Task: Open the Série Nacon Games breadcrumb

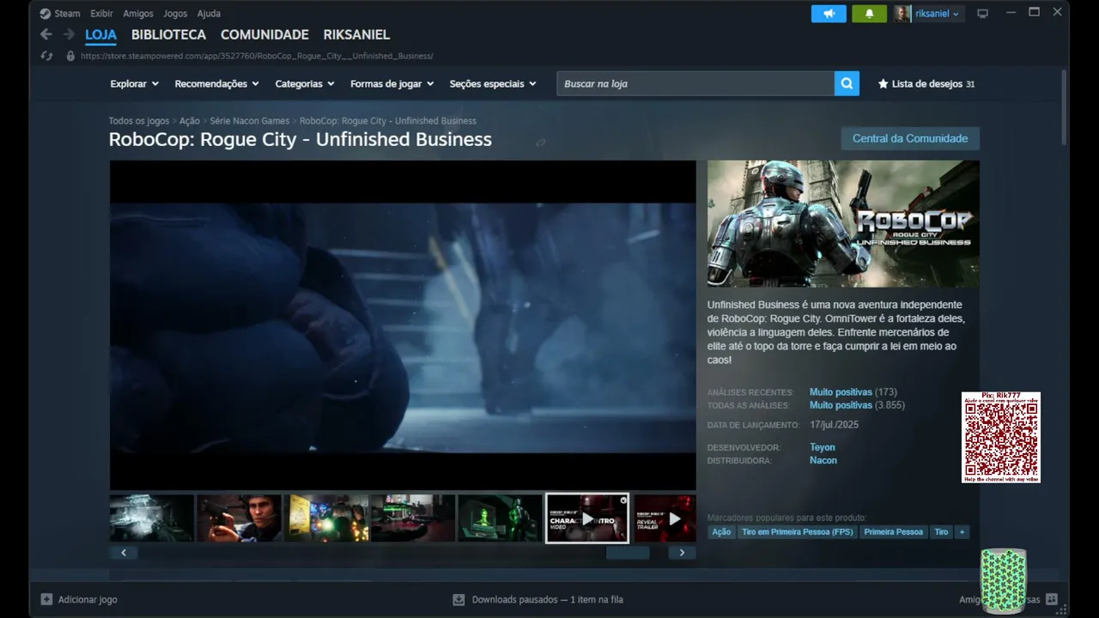Action: click(x=250, y=121)
